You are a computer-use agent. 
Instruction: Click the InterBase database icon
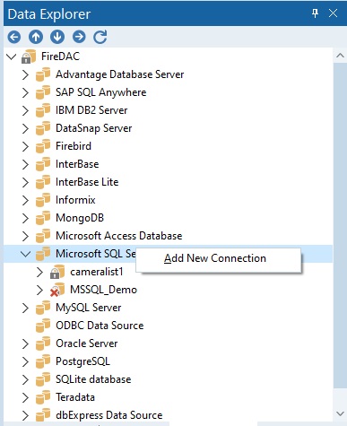click(x=43, y=164)
